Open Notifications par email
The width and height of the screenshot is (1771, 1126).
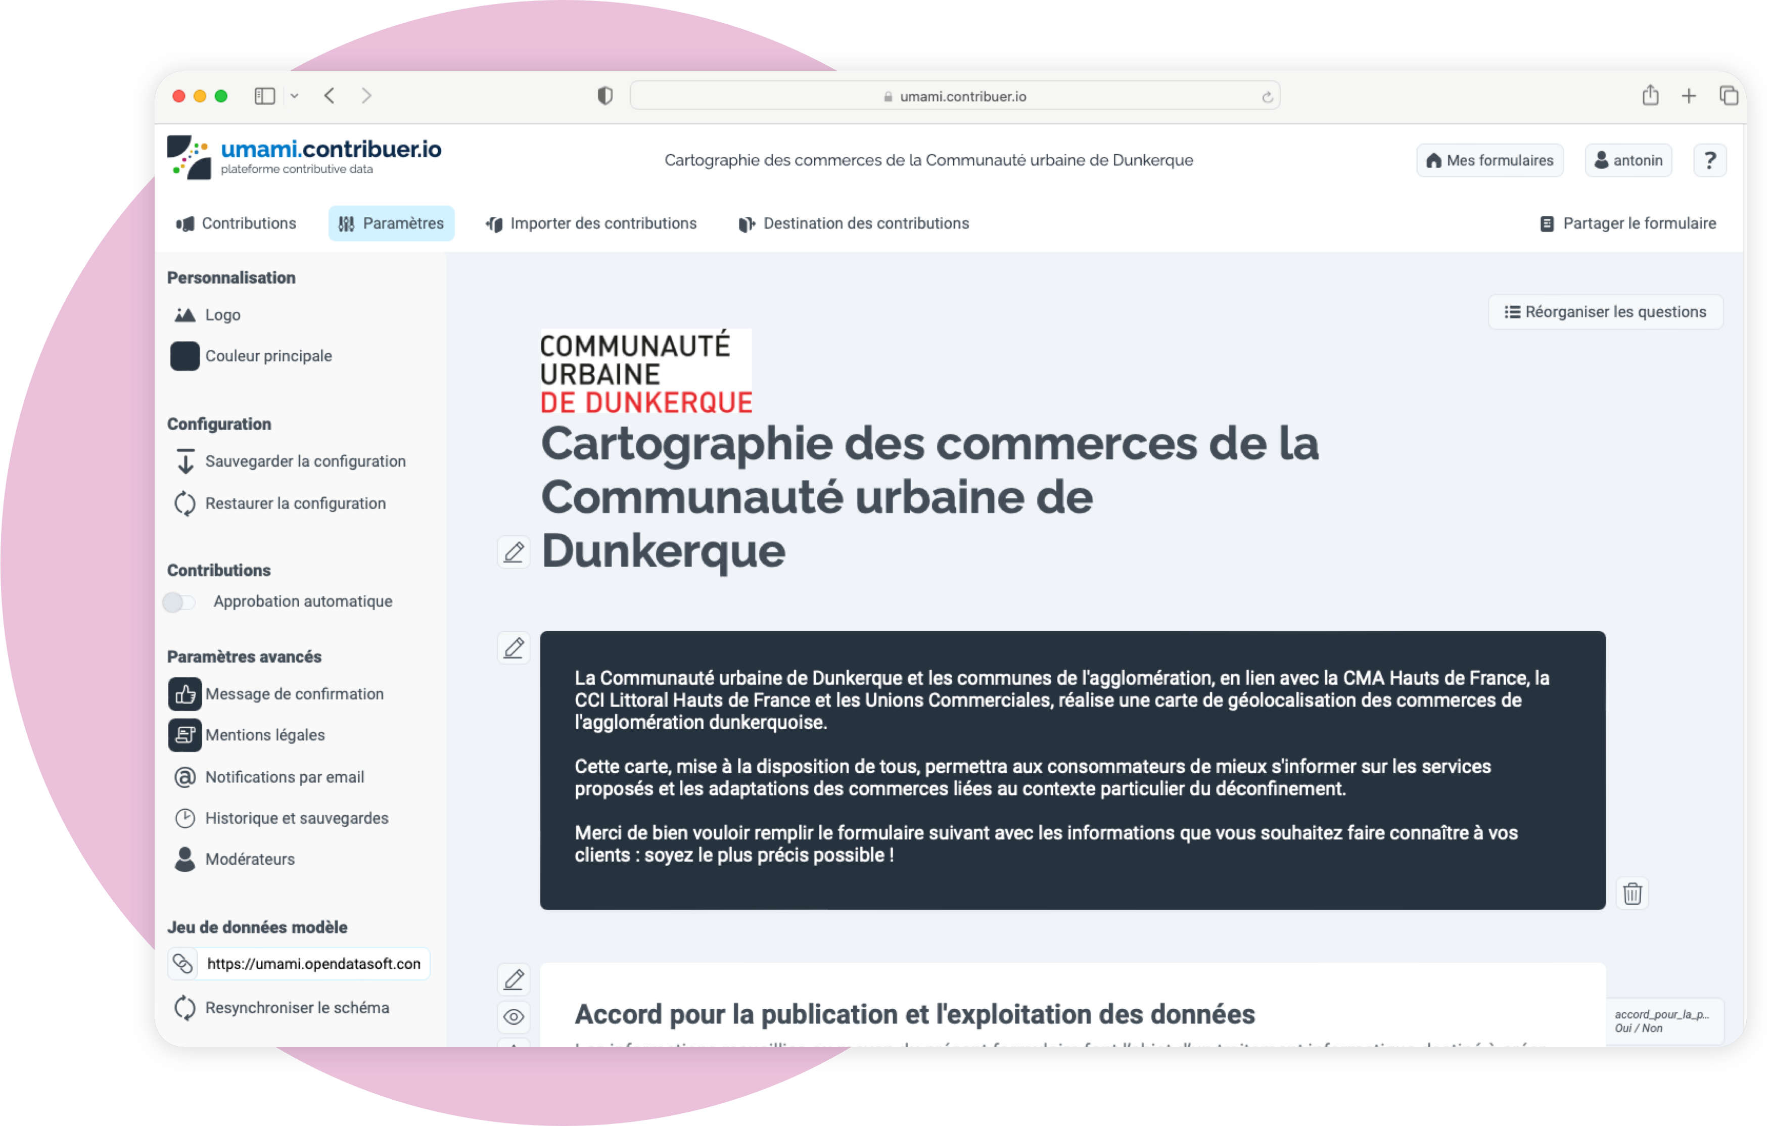click(x=268, y=777)
